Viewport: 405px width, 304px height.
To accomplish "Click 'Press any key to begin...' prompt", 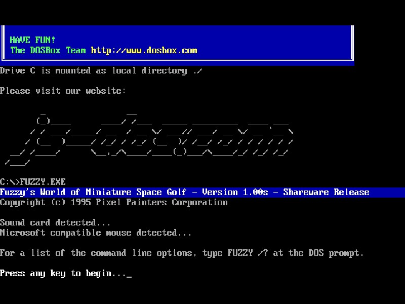I will [x=63, y=273].
